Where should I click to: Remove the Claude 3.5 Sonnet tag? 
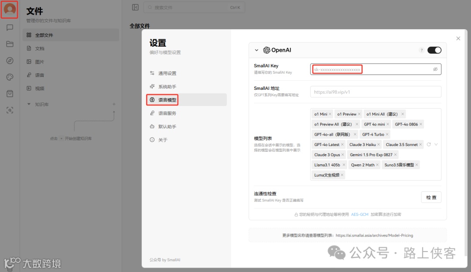click(420, 145)
